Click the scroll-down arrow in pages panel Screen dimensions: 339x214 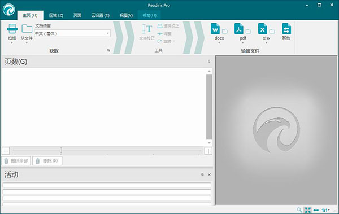[x=209, y=143]
